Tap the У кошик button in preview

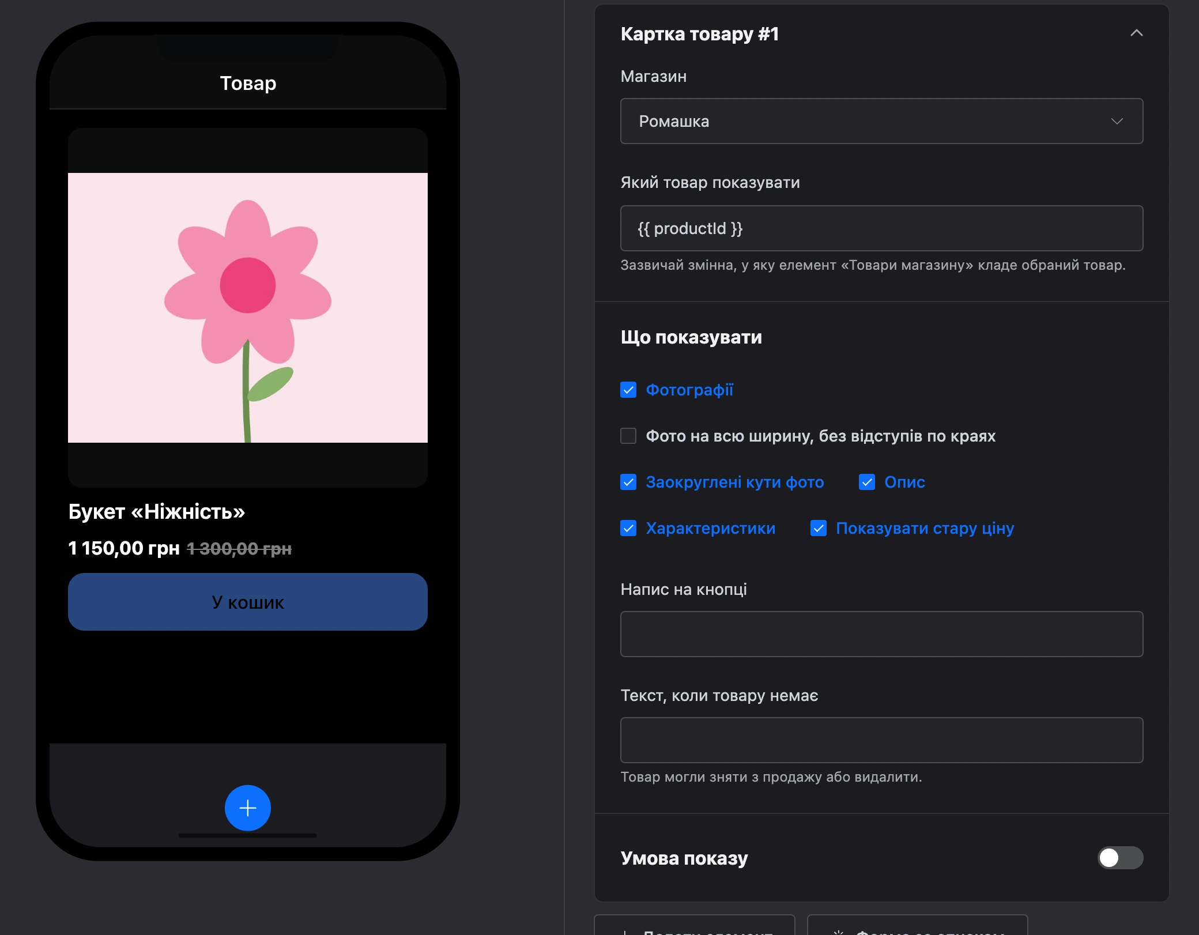pos(248,602)
